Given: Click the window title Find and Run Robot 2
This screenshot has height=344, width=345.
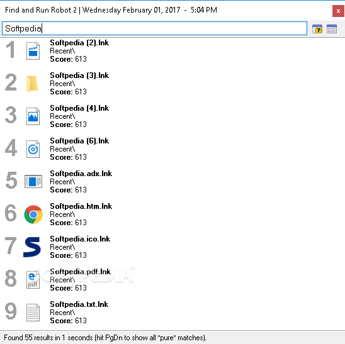Looking at the screenshot, I should [41, 10].
